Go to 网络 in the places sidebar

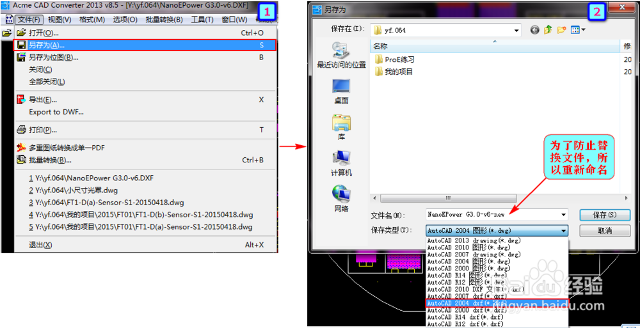341,199
